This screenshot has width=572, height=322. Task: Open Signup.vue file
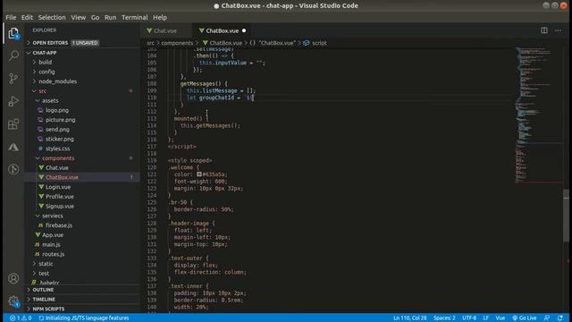(82, 206)
